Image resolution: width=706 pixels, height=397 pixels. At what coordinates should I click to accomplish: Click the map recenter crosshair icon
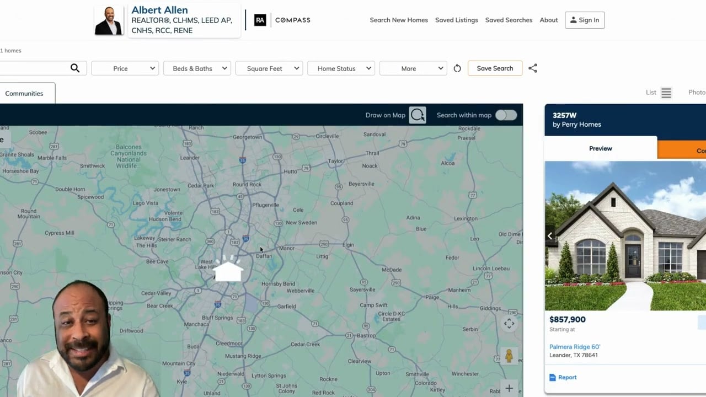click(509, 324)
